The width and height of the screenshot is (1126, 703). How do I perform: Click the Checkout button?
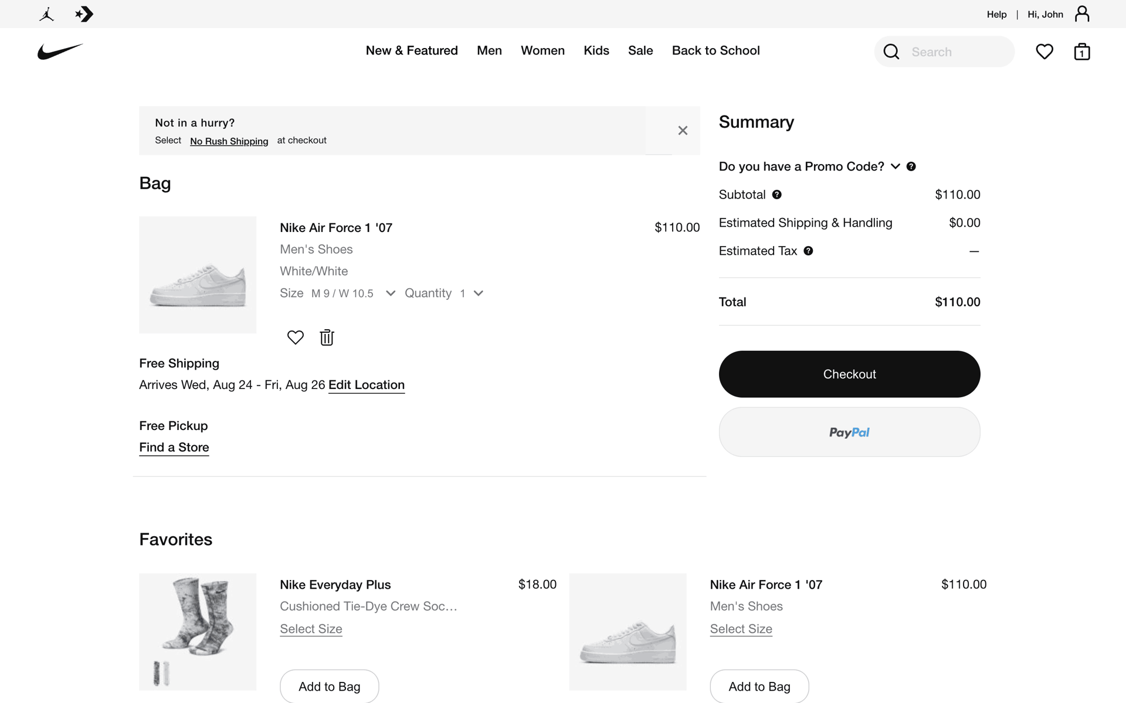[849, 374]
